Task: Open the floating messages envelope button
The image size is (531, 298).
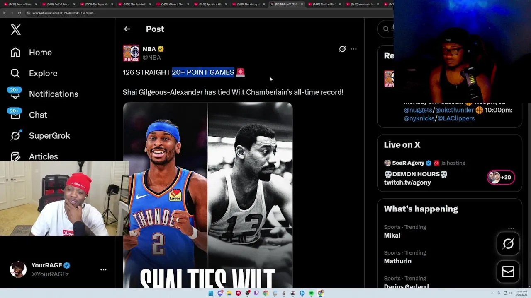Action: (508, 272)
